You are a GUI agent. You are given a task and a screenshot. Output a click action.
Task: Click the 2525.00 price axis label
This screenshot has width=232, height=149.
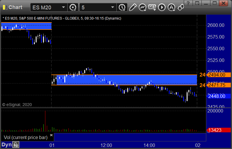(x=216, y=60)
